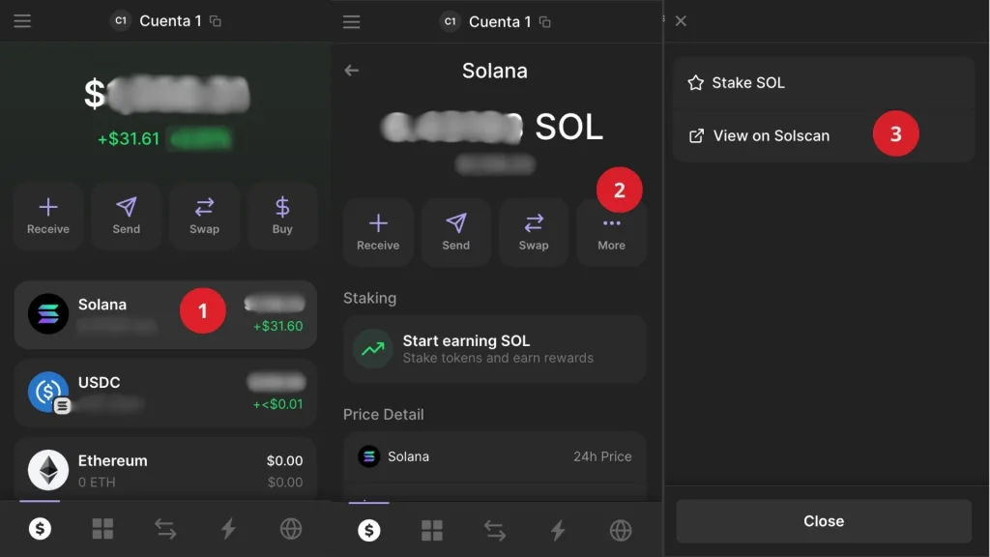
Task: Click the Close button in options sheet
Action: 824,521
